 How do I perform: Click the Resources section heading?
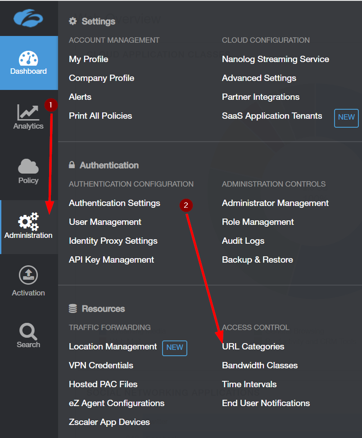click(x=103, y=308)
